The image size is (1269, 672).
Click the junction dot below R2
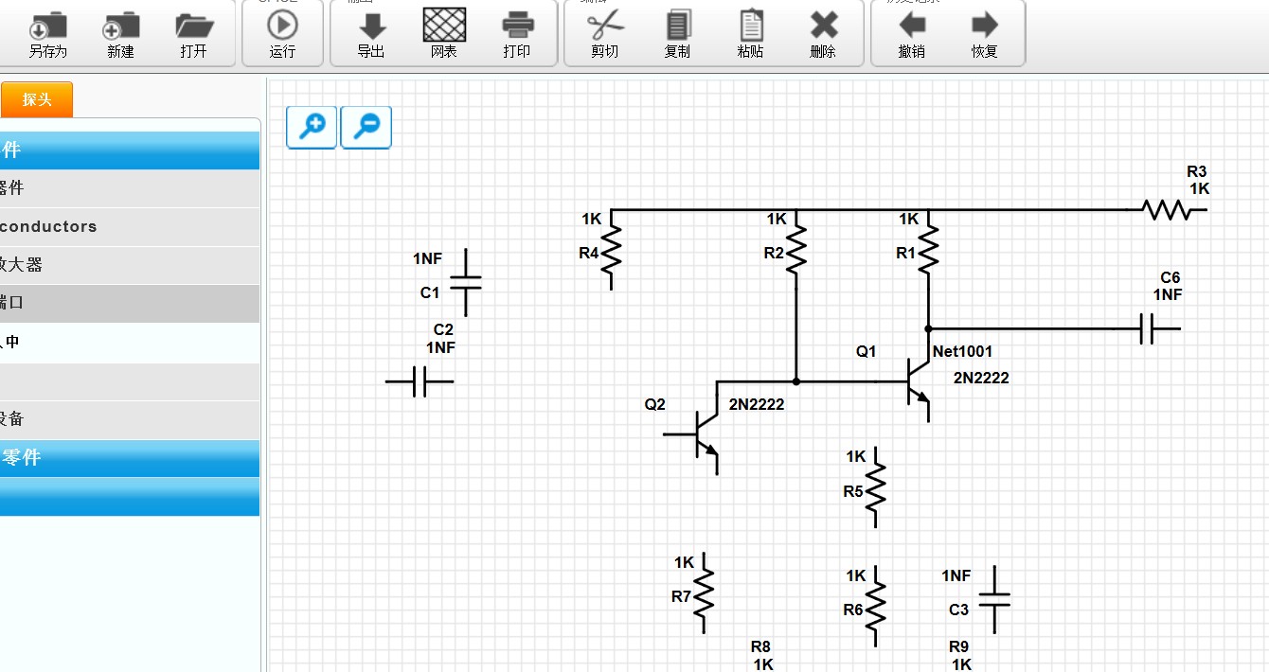(796, 381)
